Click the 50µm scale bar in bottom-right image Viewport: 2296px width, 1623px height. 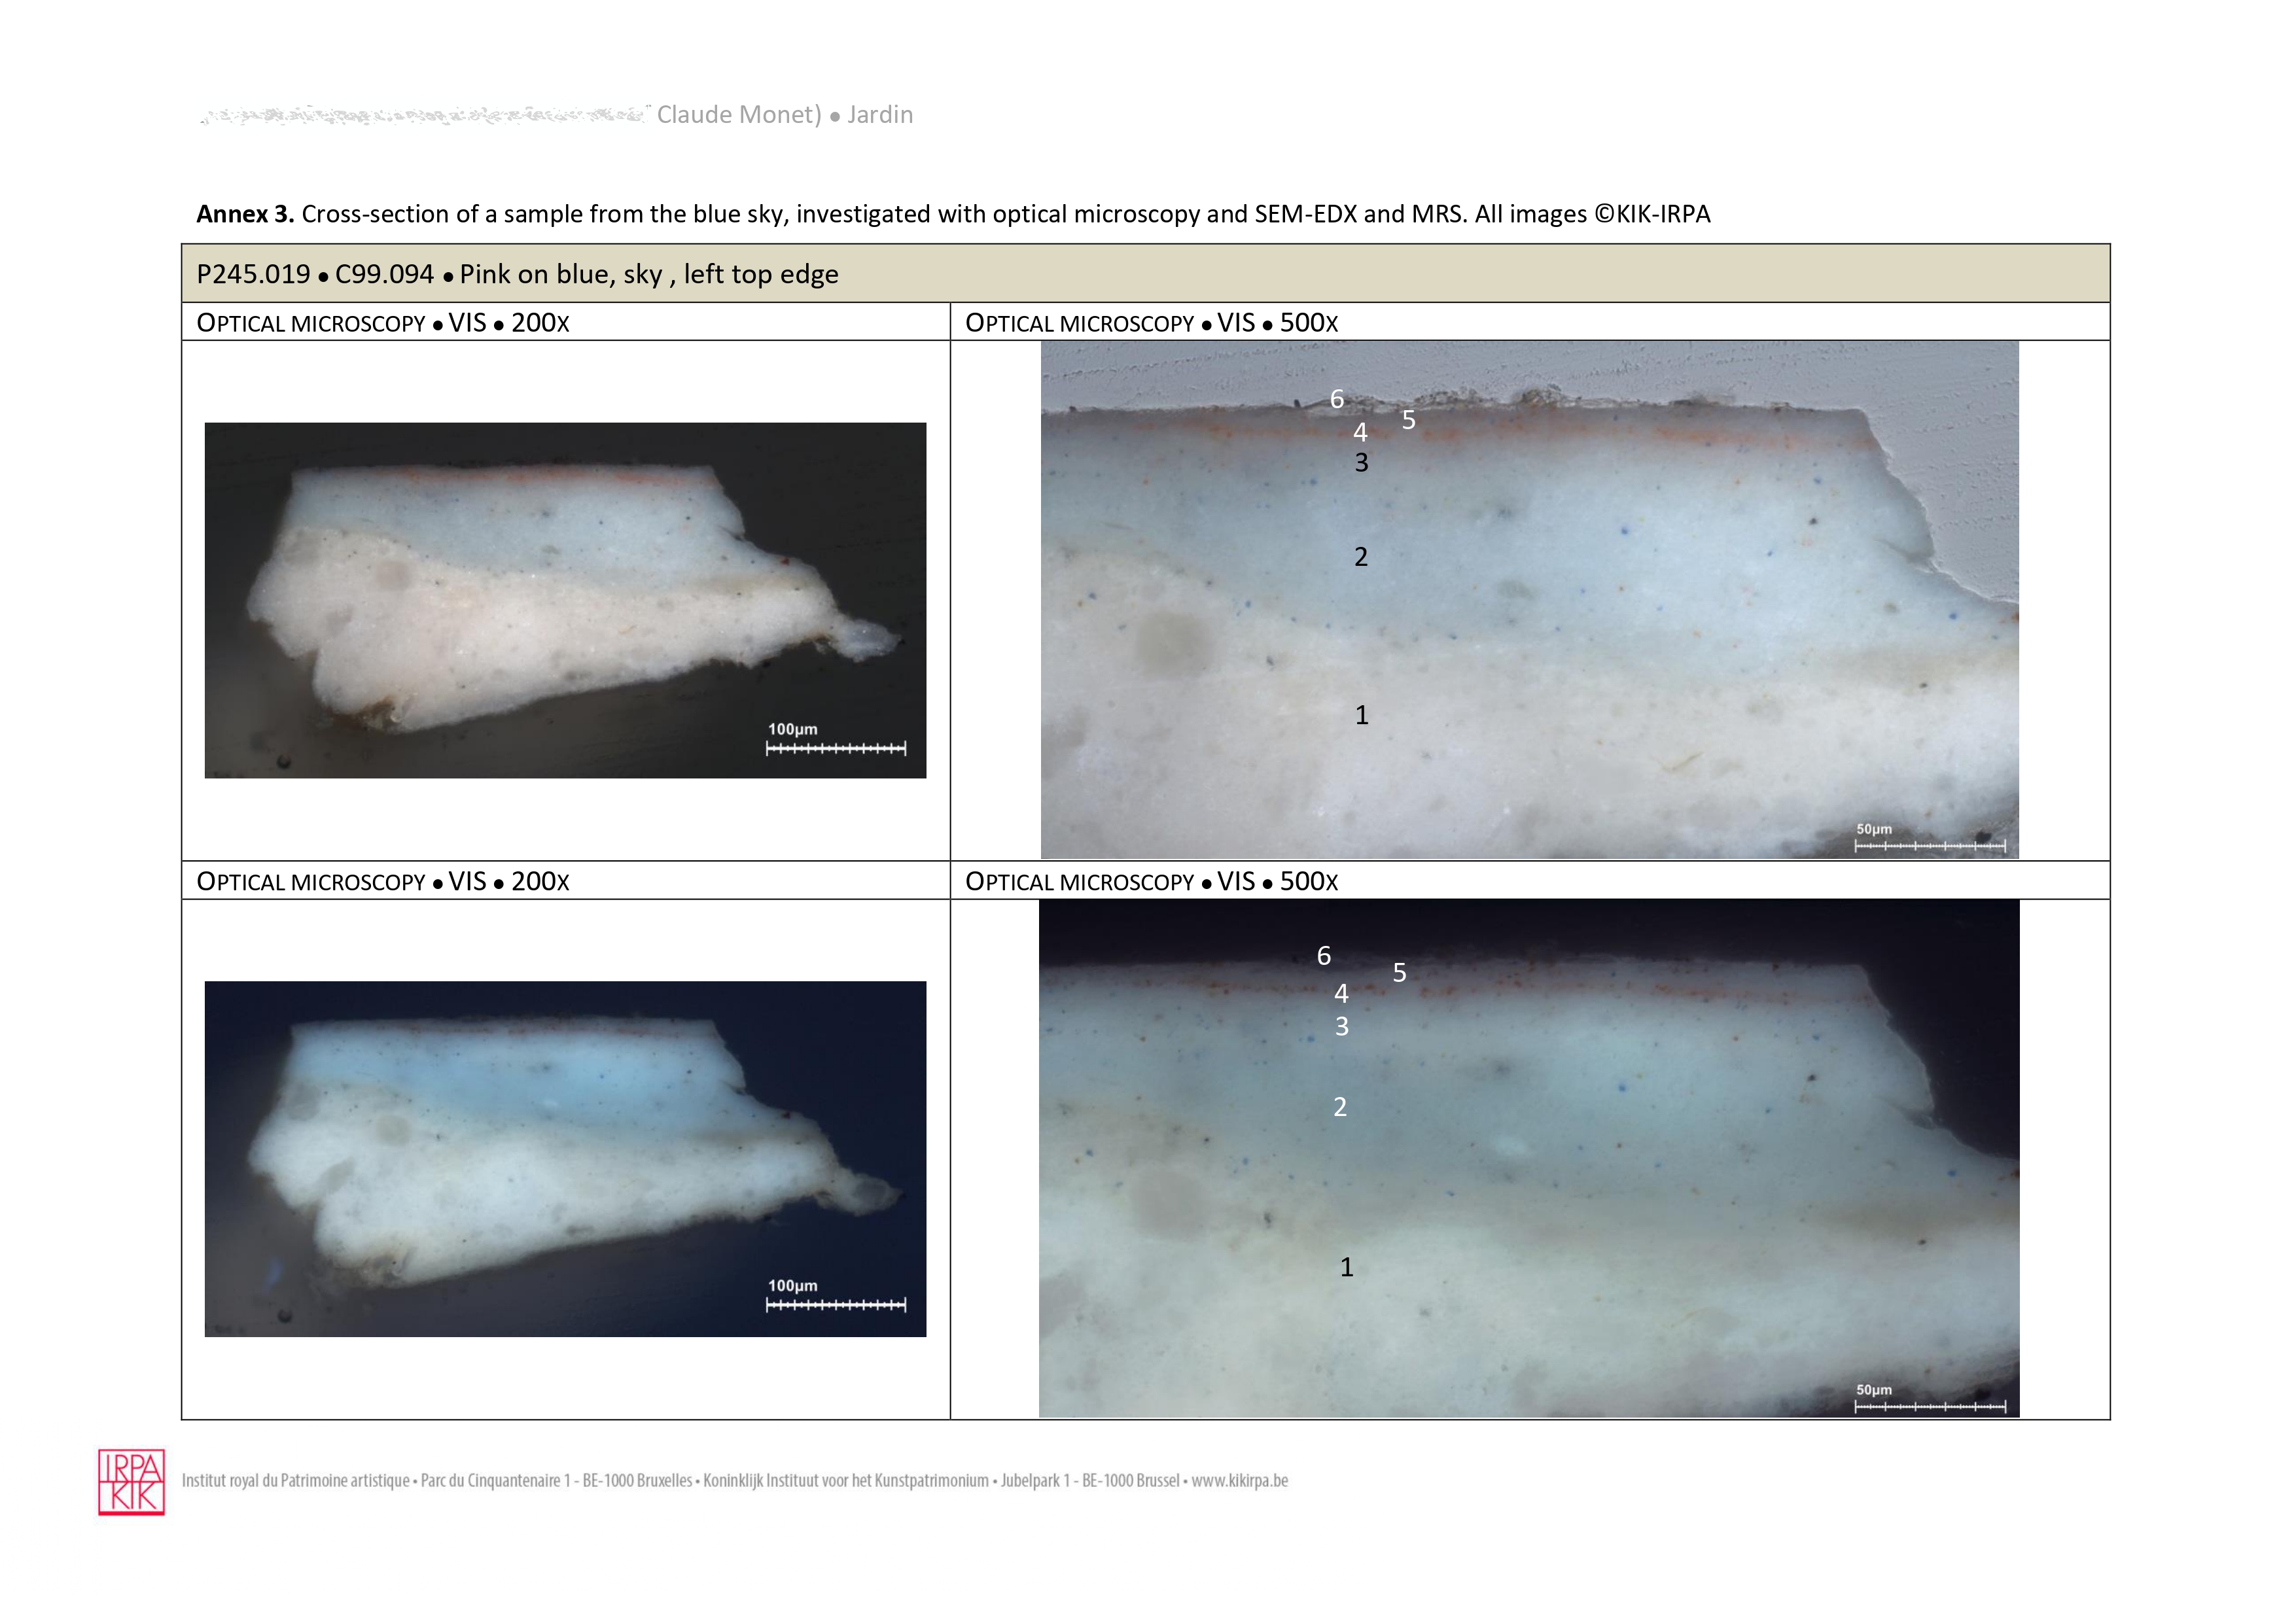[x=1929, y=1406]
